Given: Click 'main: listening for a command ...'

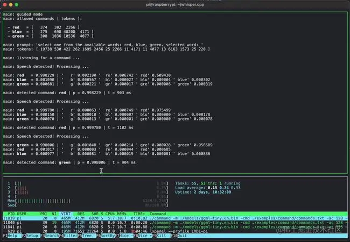Looking at the screenshot, I should click(41, 58).
